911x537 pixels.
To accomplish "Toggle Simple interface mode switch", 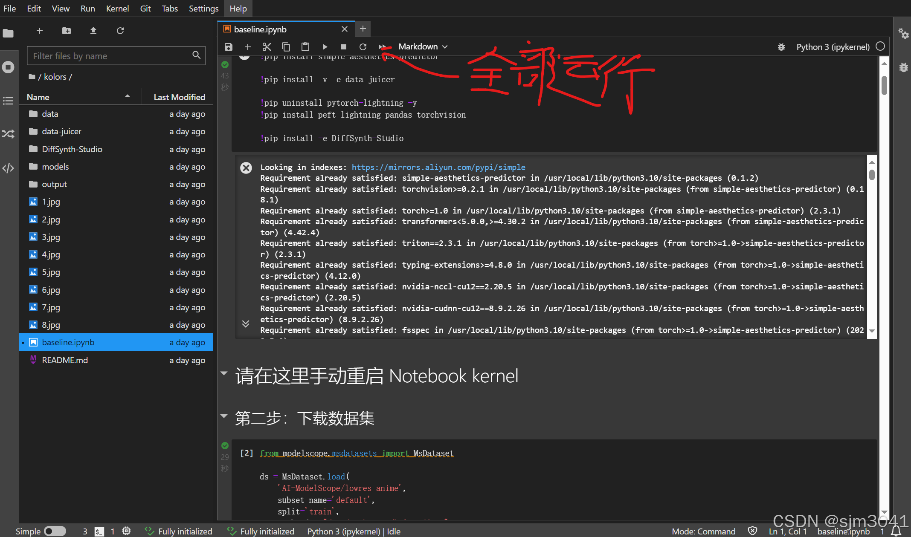I will click(55, 531).
